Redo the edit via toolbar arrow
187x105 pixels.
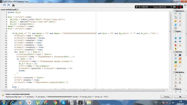click(8, 5)
